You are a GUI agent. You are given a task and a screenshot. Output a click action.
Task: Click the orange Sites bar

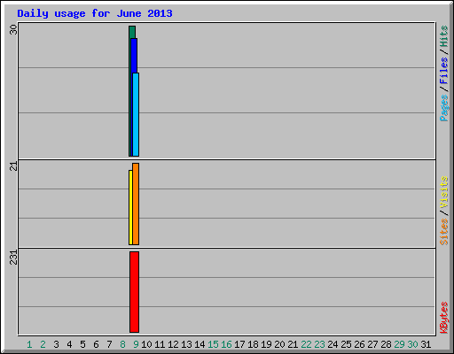pos(136,204)
